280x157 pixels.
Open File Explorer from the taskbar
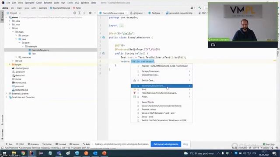click(14, 153)
